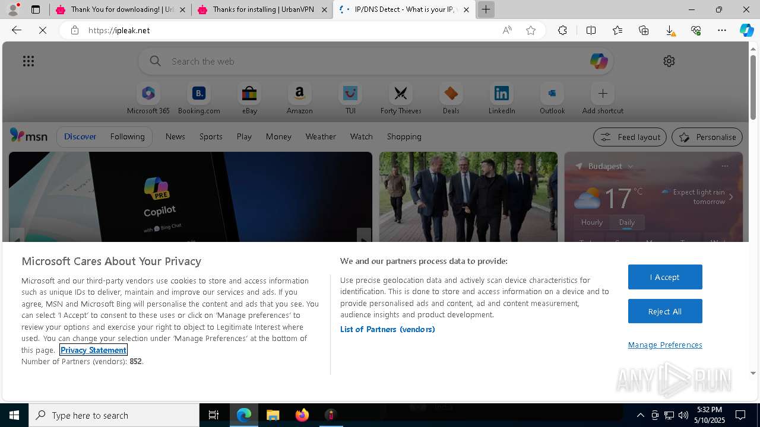Open Microsoft 365 shortcut

click(x=148, y=99)
